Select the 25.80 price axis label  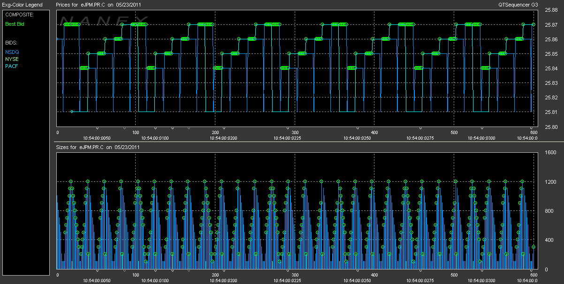(x=551, y=127)
